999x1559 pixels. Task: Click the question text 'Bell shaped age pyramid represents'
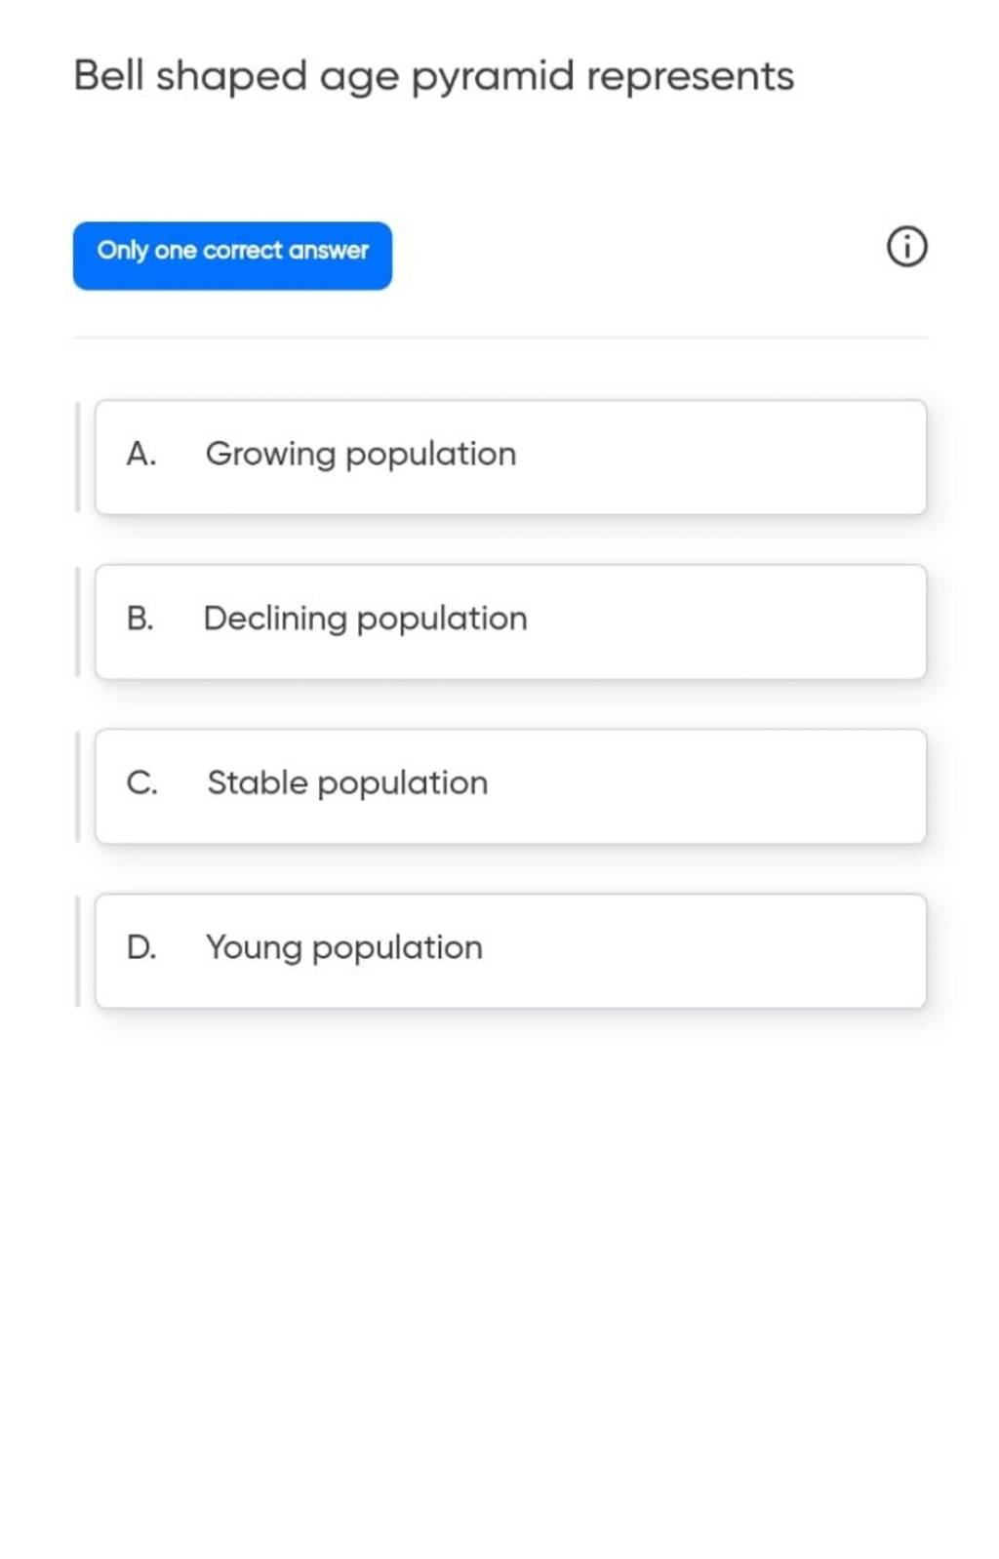pos(434,76)
